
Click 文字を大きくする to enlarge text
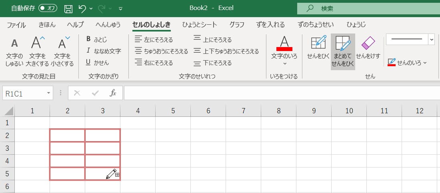(37, 51)
